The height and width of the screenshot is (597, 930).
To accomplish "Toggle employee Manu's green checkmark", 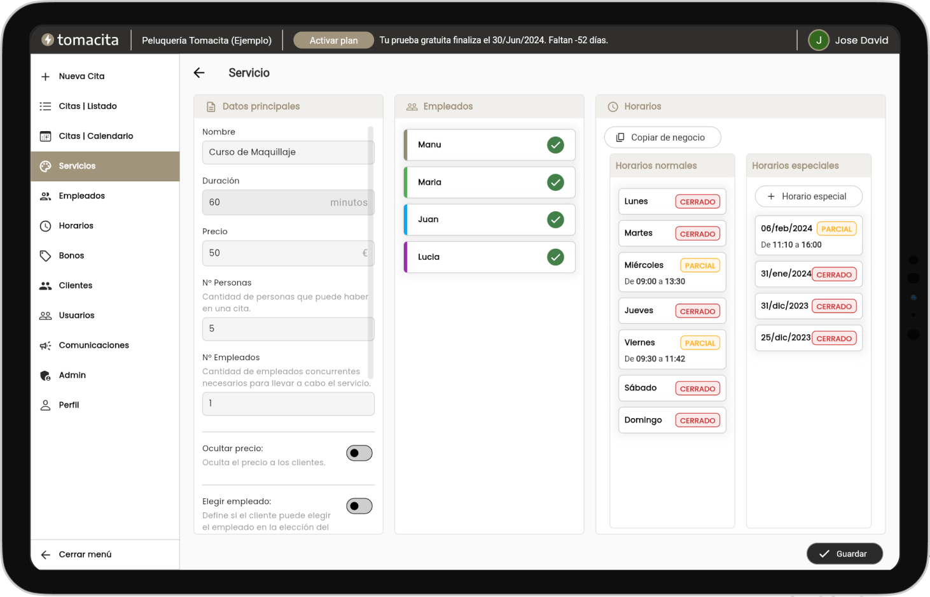I will pyautogui.click(x=555, y=145).
